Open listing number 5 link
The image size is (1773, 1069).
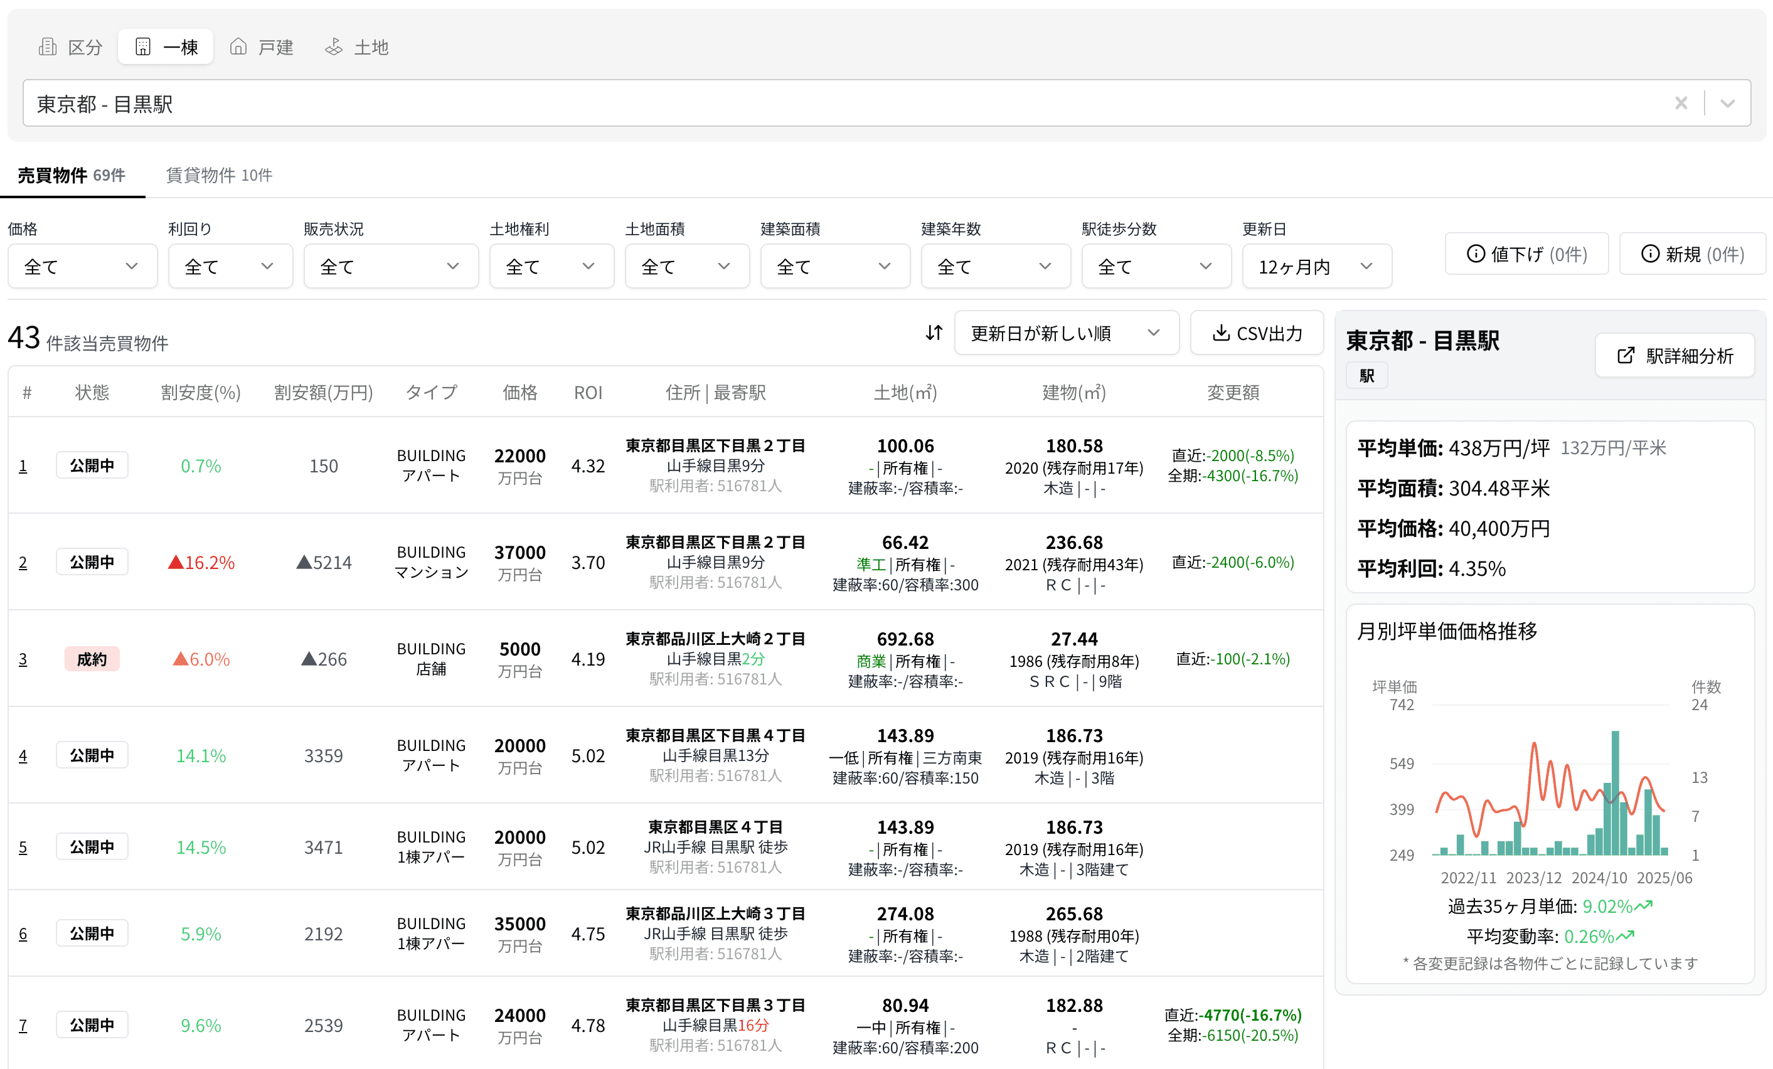[23, 848]
